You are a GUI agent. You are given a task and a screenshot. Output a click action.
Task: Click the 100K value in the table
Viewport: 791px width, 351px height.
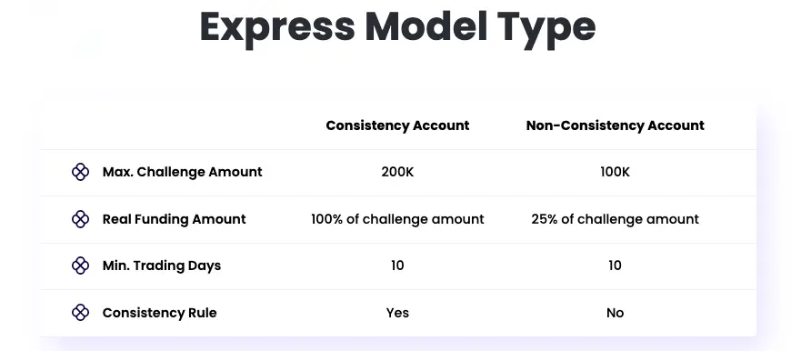(615, 172)
